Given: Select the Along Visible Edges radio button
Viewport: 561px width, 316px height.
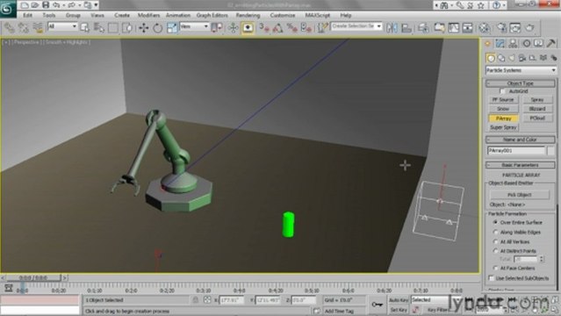Looking at the screenshot, I should pyautogui.click(x=495, y=233).
